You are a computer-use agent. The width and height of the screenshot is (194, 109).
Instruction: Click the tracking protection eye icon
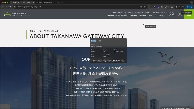[x=141, y=7]
